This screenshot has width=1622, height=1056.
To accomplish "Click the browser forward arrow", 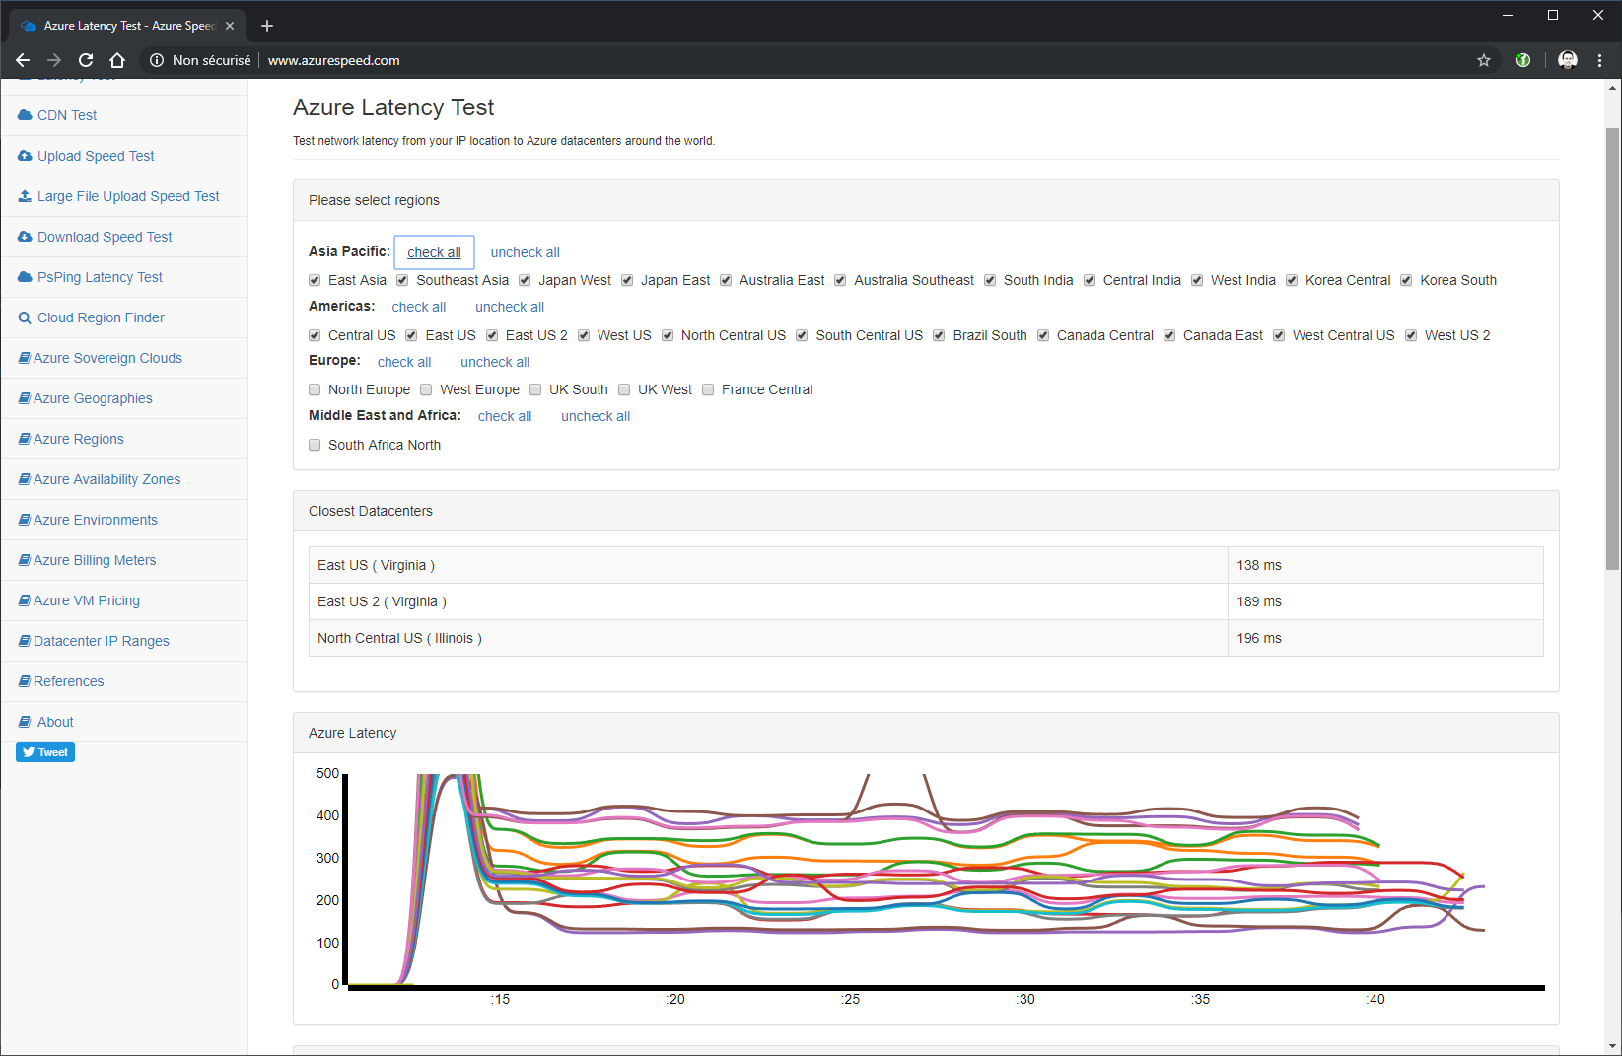I will pyautogui.click(x=54, y=60).
